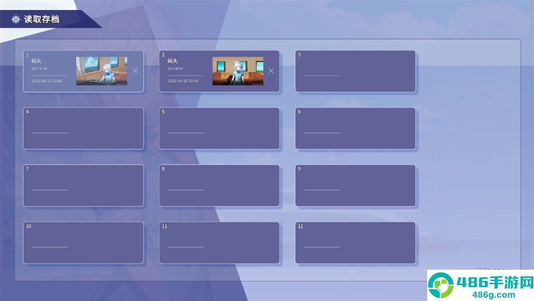Select empty save slot 3
534x301 pixels.
(x=355, y=71)
